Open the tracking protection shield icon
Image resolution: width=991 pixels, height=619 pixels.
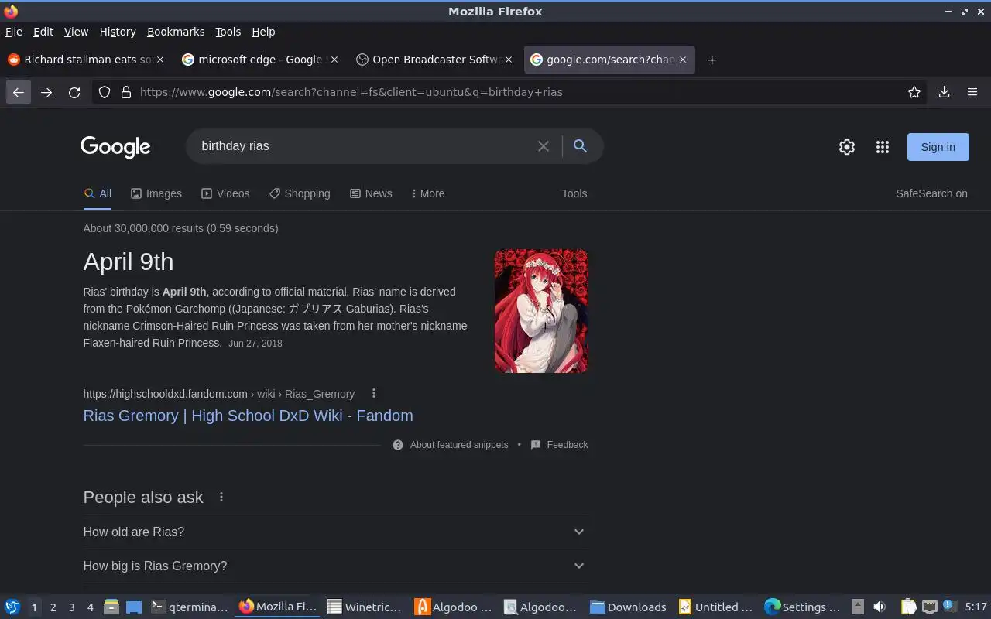click(105, 92)
